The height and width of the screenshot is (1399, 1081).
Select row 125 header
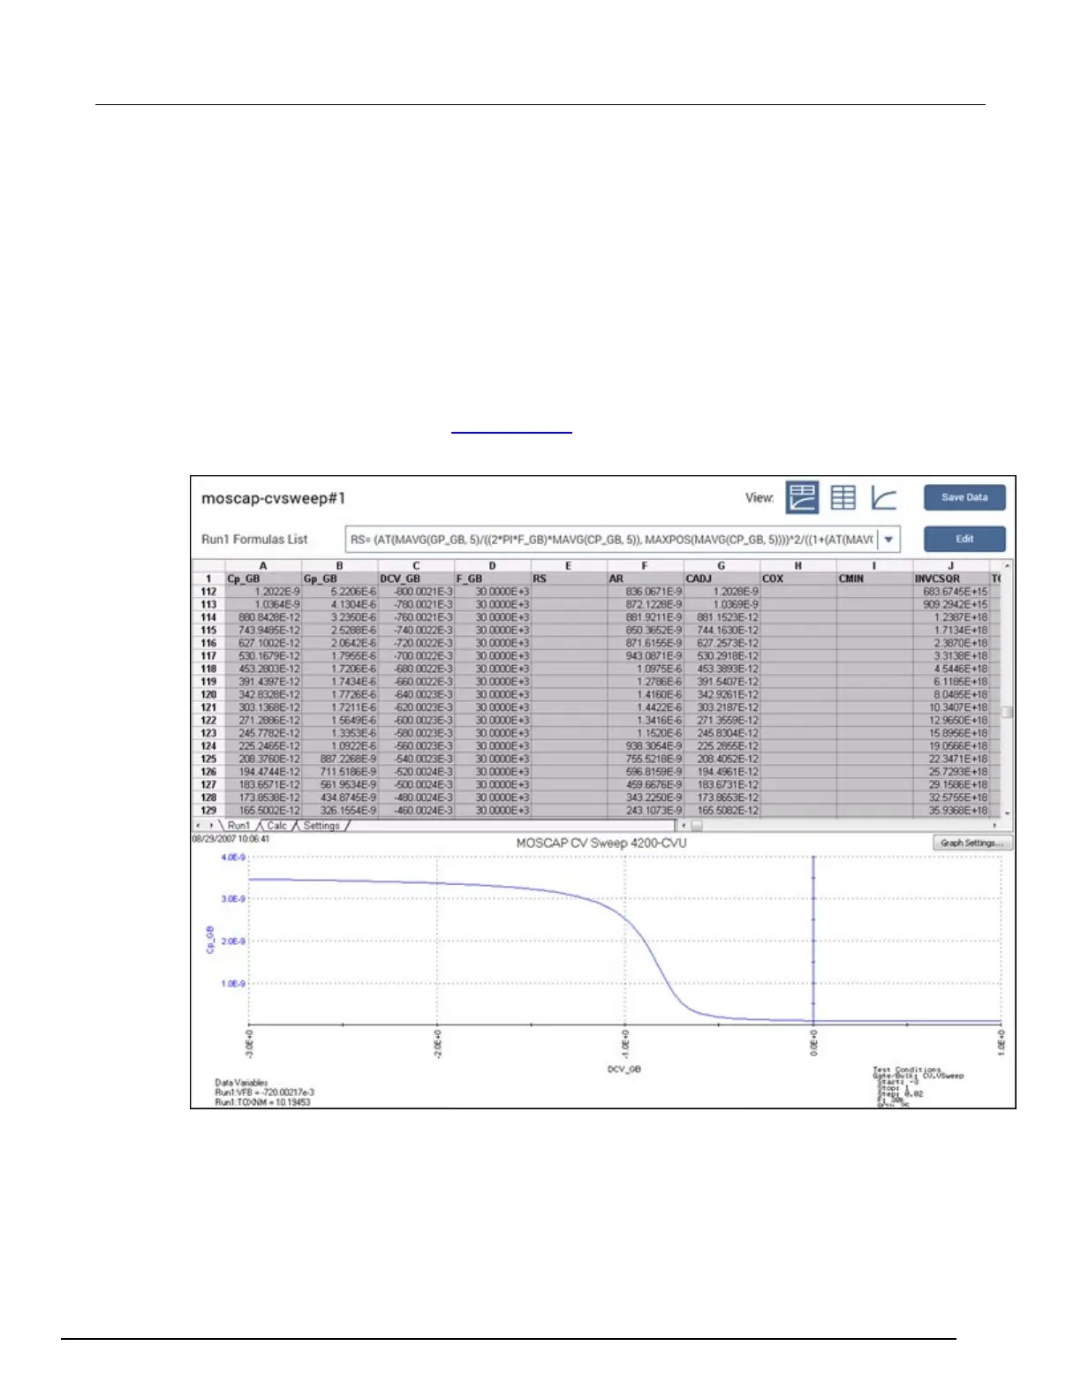click(208, 759)
